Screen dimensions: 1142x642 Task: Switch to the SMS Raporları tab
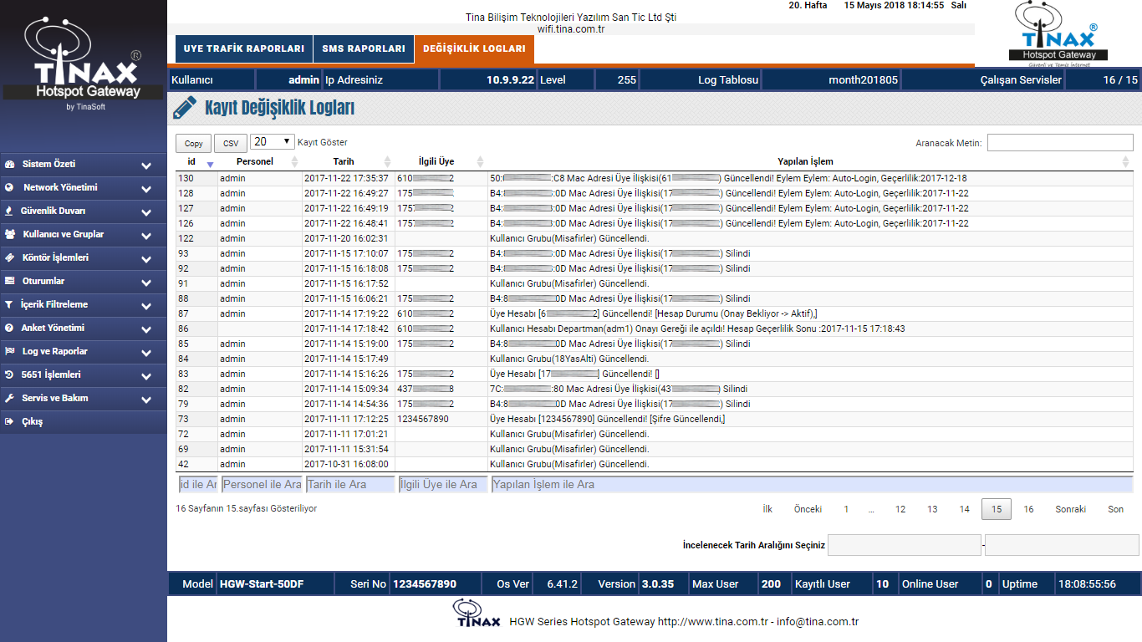[x=364, y=48]
